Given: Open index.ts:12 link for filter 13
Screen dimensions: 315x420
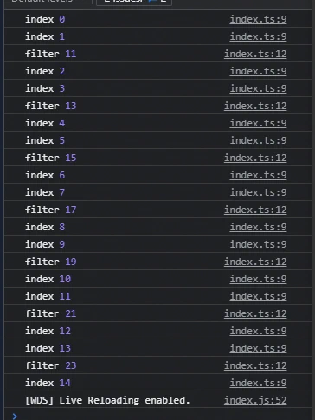Looking at the screenshot, I should coord(255,106).
